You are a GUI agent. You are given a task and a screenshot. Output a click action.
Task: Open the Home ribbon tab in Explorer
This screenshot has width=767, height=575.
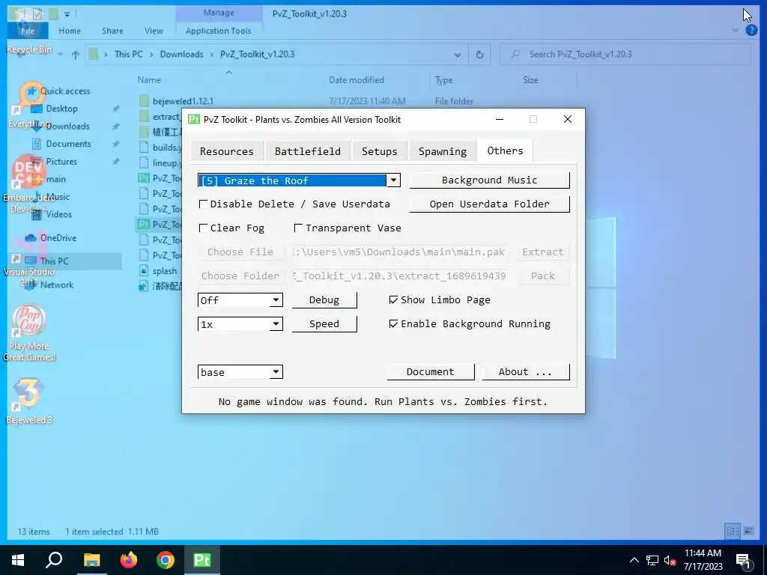(x=70, y=30)
